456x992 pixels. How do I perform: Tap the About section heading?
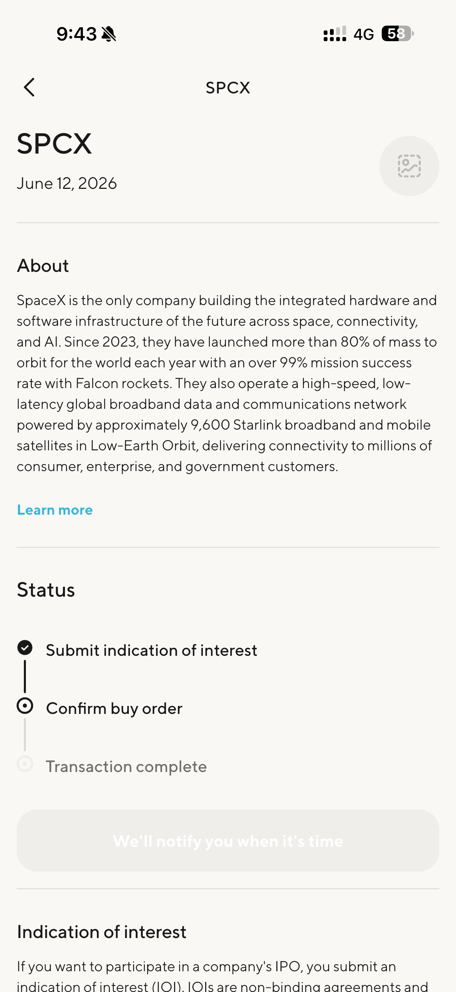[x=43, y=266]
